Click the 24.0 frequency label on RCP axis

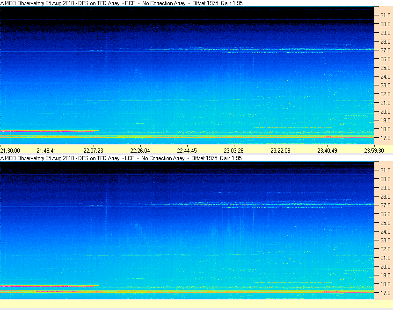point(386,77)
